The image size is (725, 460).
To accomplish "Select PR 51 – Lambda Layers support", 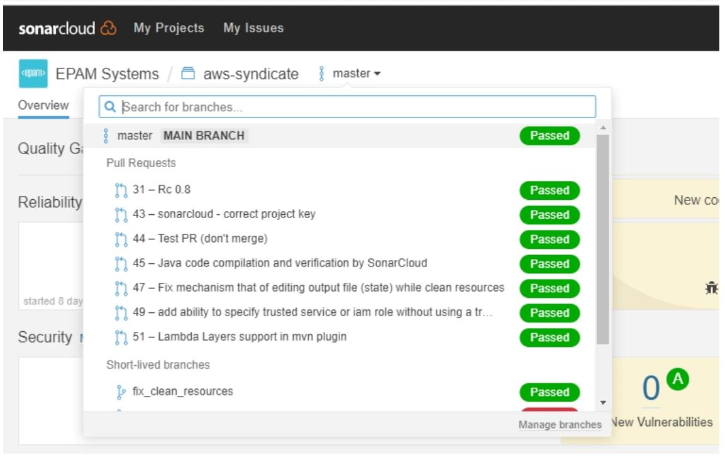I will coord(239,337).
